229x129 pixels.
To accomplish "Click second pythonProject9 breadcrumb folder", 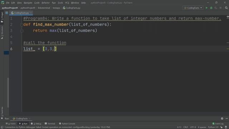I will (28, 8).
